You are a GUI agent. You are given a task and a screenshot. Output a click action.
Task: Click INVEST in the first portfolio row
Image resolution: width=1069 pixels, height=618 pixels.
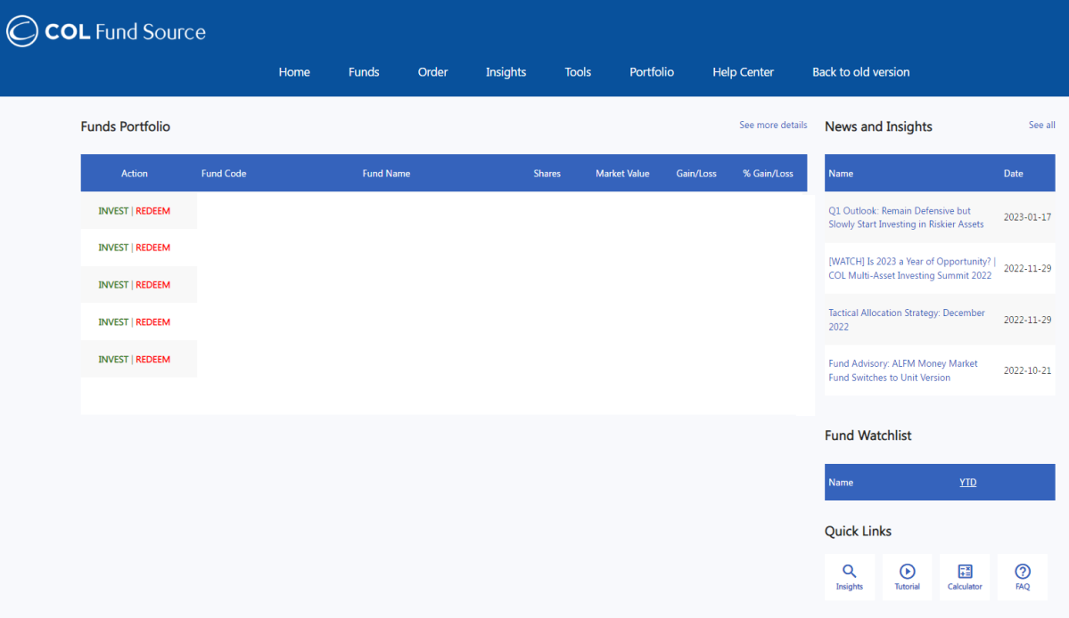pyautogui.click(x=113, y=211)
